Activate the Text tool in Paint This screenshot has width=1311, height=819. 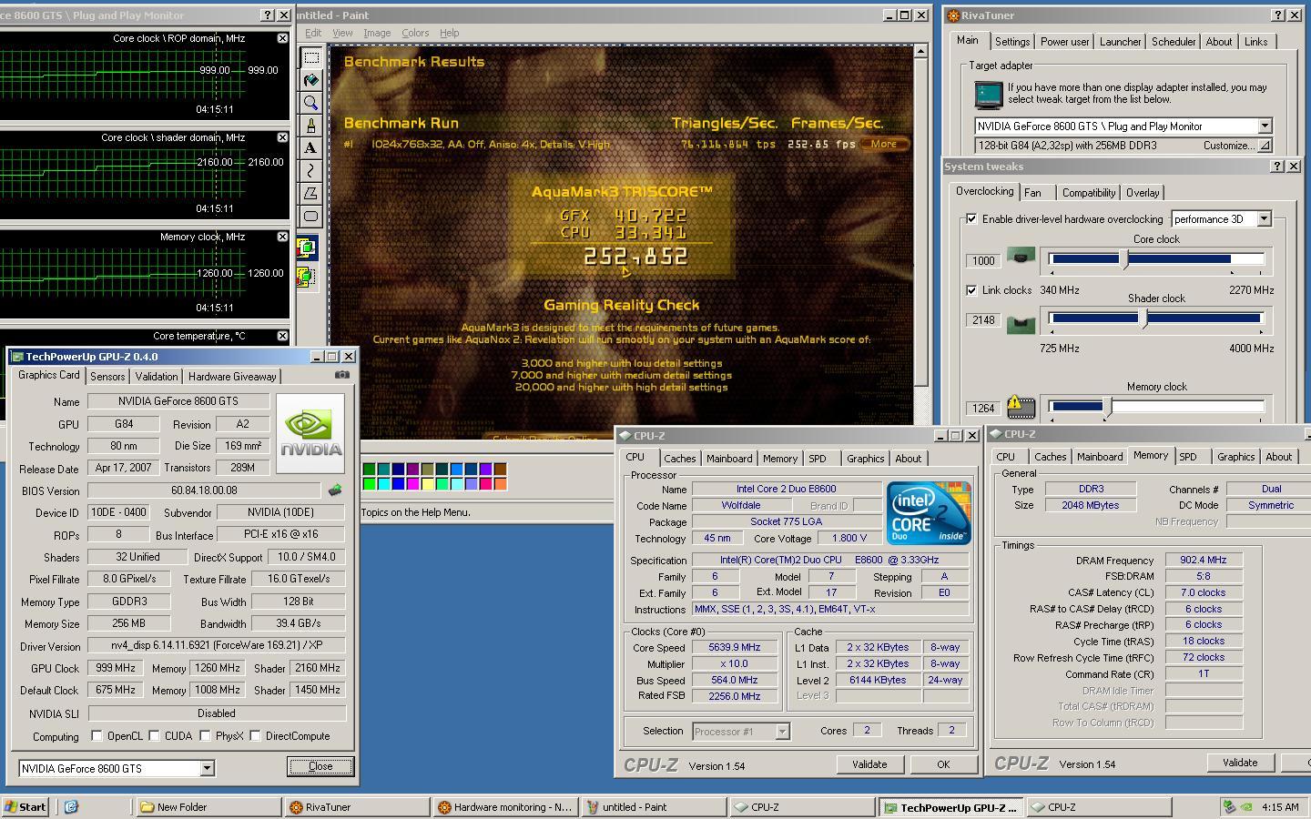tap(310, 148)
